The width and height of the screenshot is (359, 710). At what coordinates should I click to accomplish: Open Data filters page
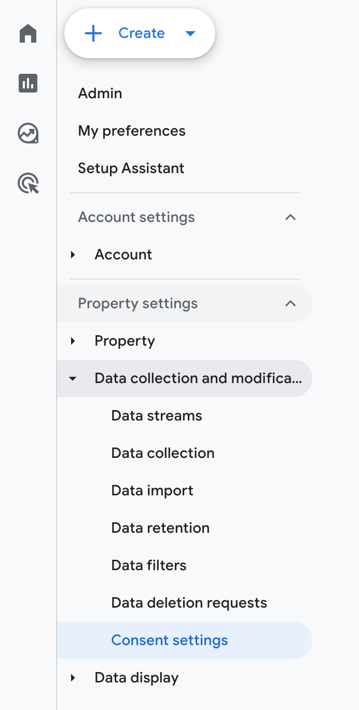[149, 566]
